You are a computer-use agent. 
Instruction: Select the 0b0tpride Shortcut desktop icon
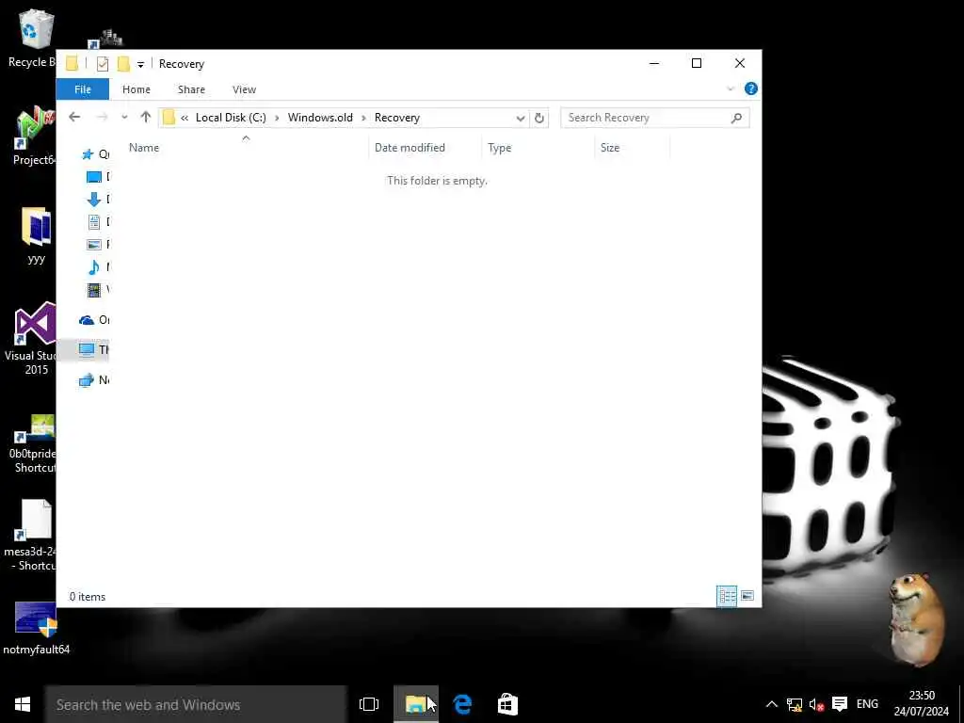tap(35, 443)
